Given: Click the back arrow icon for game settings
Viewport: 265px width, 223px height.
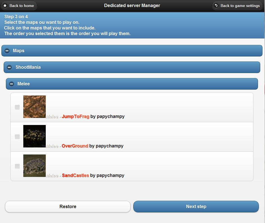Looking at the screenshot, I should (x=216, y=6).
